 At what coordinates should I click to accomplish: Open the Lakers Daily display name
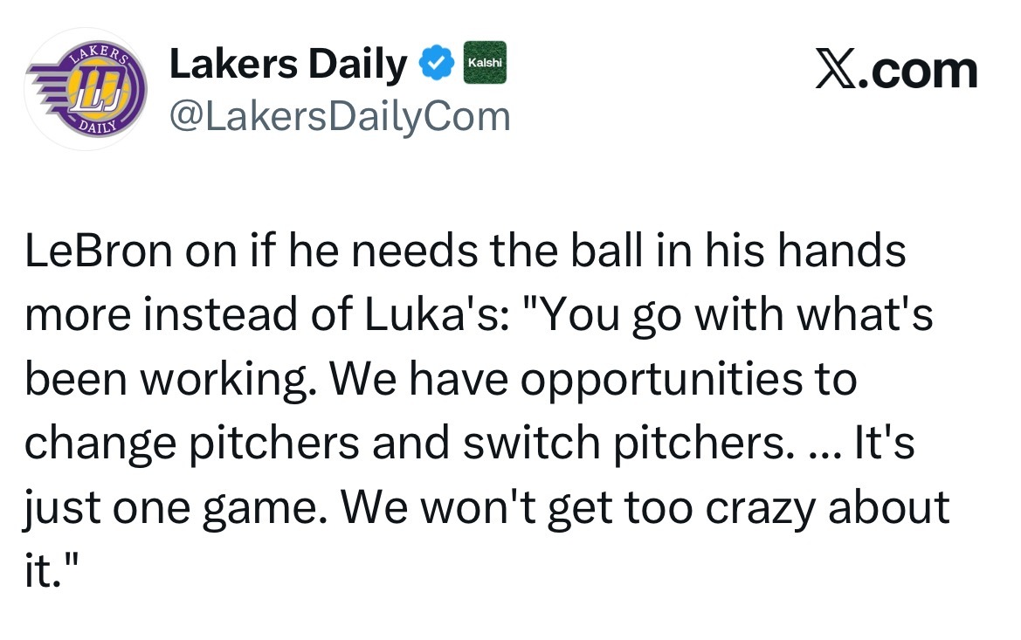[288, 65]
